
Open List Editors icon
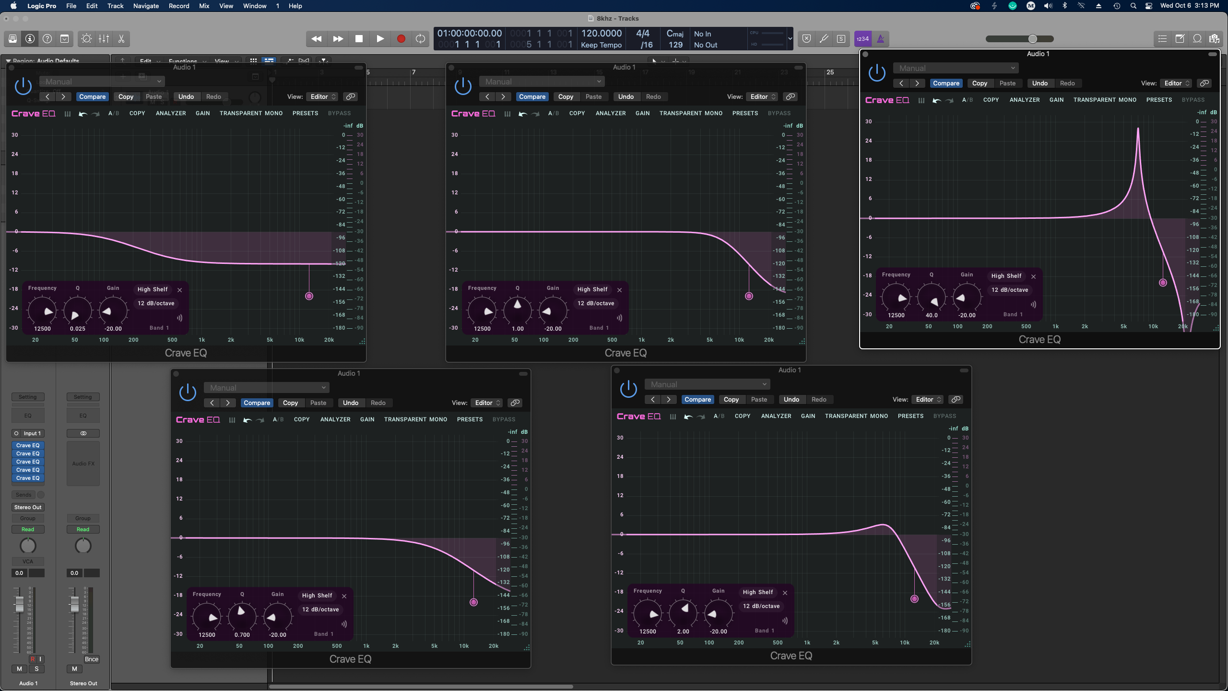pos(1162,39)
